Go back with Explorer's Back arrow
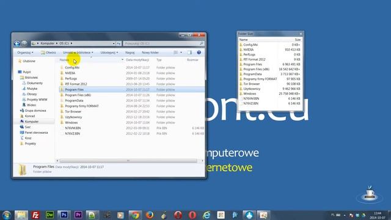391x220 pixels. [x=17, y=43]
